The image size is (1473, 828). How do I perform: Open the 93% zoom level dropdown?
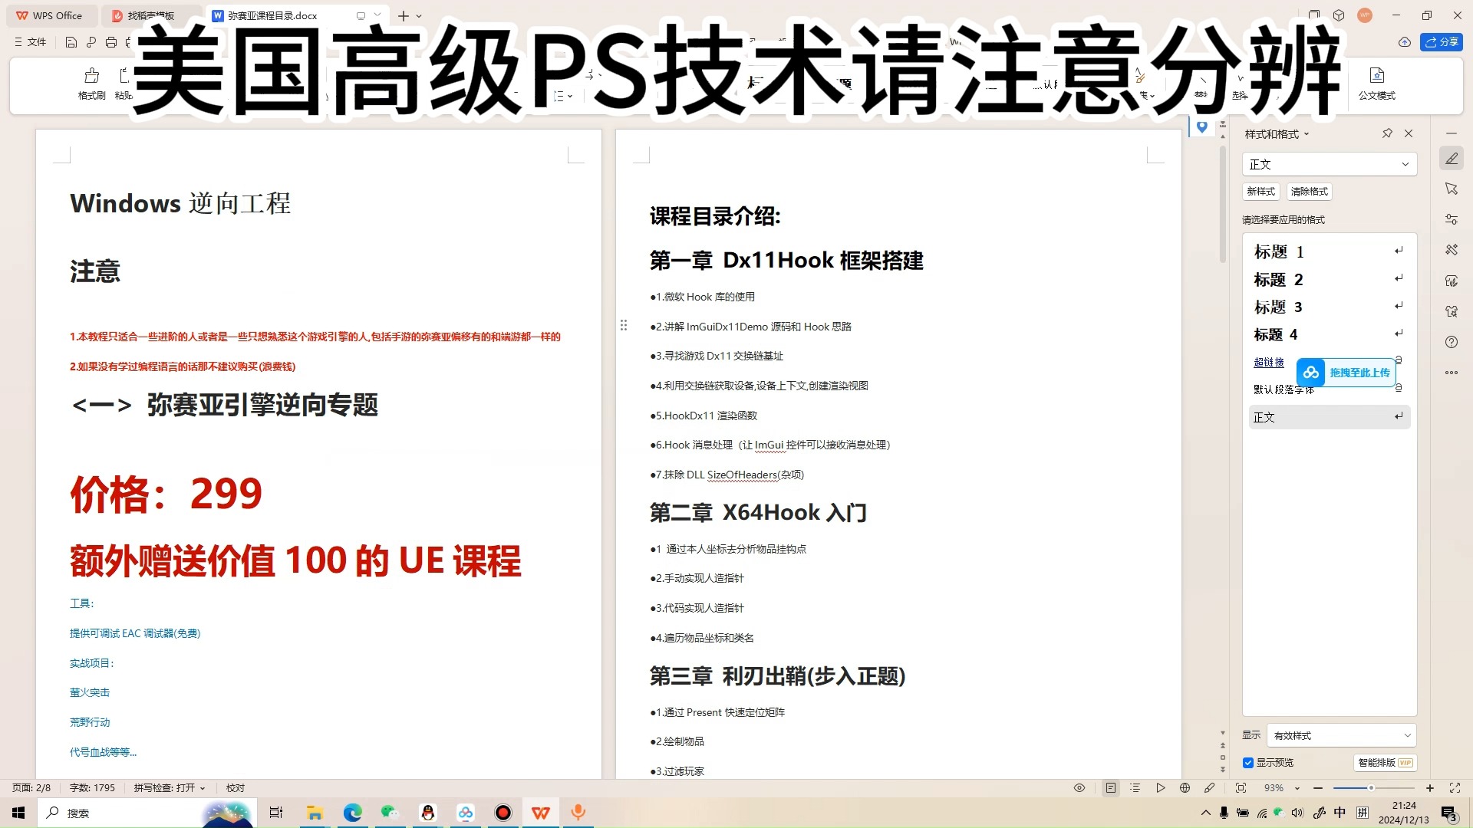1282,788
